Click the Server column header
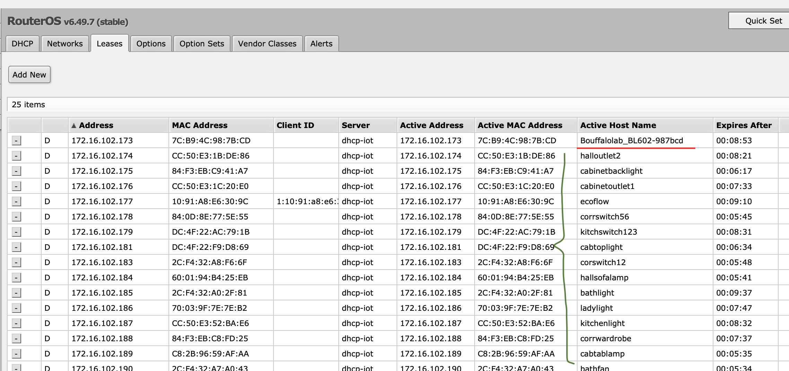Screen dimensions: 789x371 (x=355, y=125)
